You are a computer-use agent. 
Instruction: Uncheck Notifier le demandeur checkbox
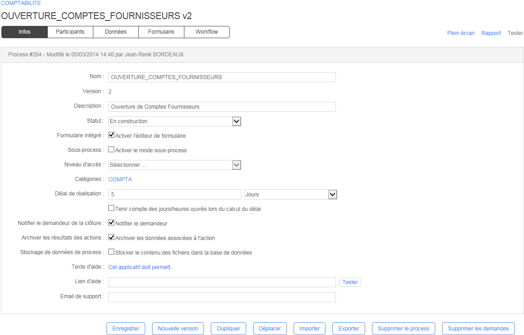point(111,223)
